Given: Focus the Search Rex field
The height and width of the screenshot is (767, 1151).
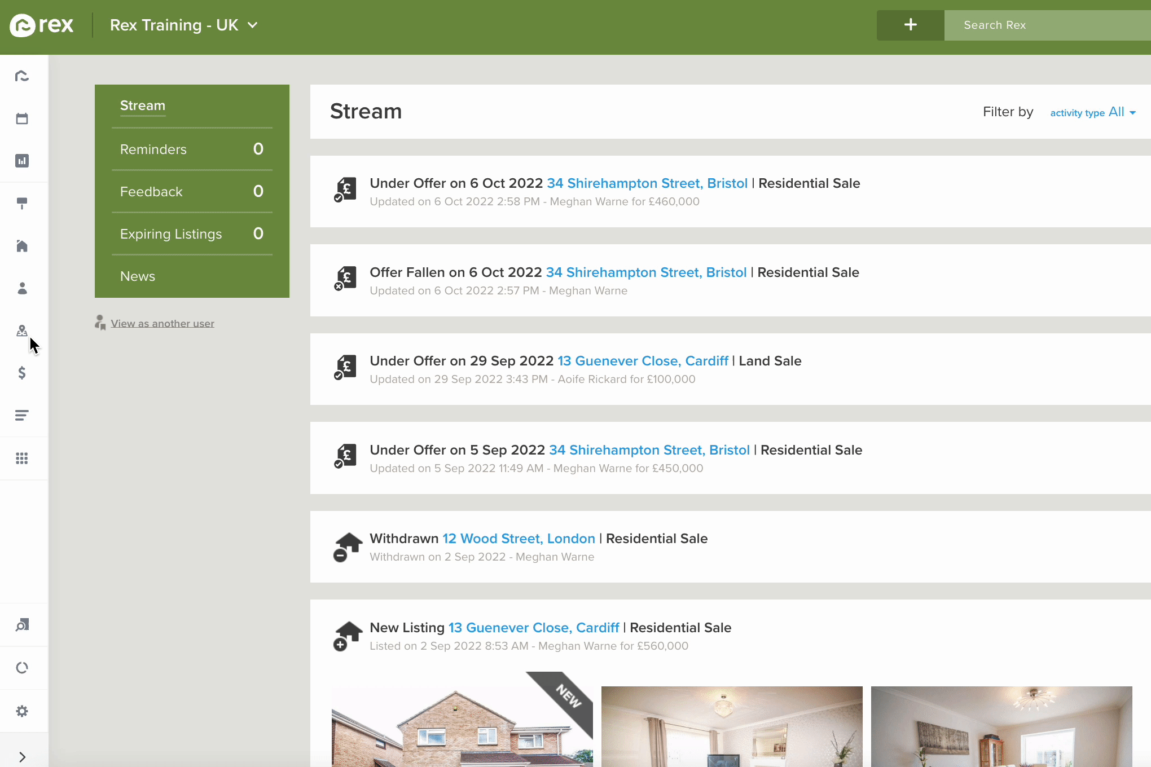Looking at the screenshot, I should 1048,25.
